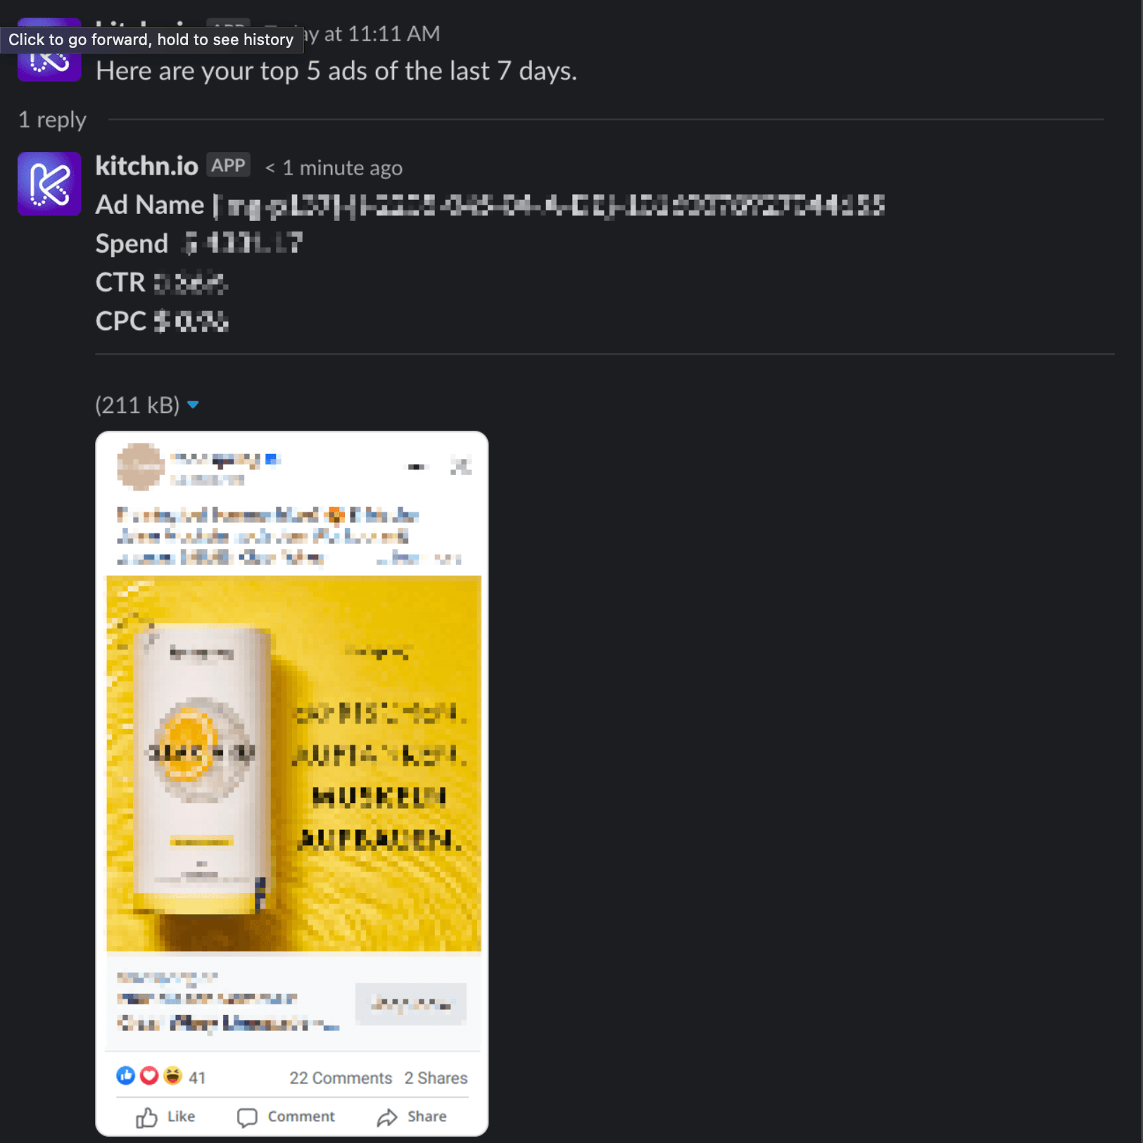The height and width of the screenshot is (1143, 1143).
Task: Click the kitchn.io purple avatar in reply
Action: click(49, 184)
